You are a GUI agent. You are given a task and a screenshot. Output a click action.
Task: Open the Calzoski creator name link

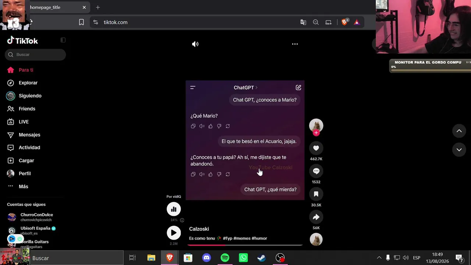coord(199,229)
